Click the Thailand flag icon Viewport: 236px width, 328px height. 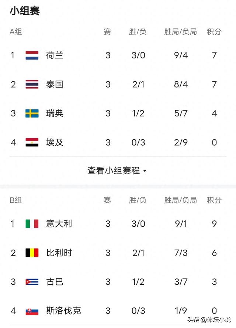32,84
